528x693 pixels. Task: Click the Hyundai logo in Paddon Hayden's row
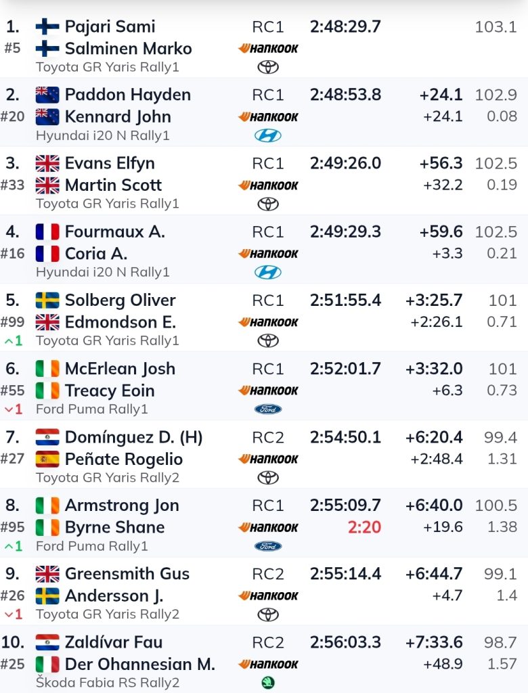coord(268,135)
